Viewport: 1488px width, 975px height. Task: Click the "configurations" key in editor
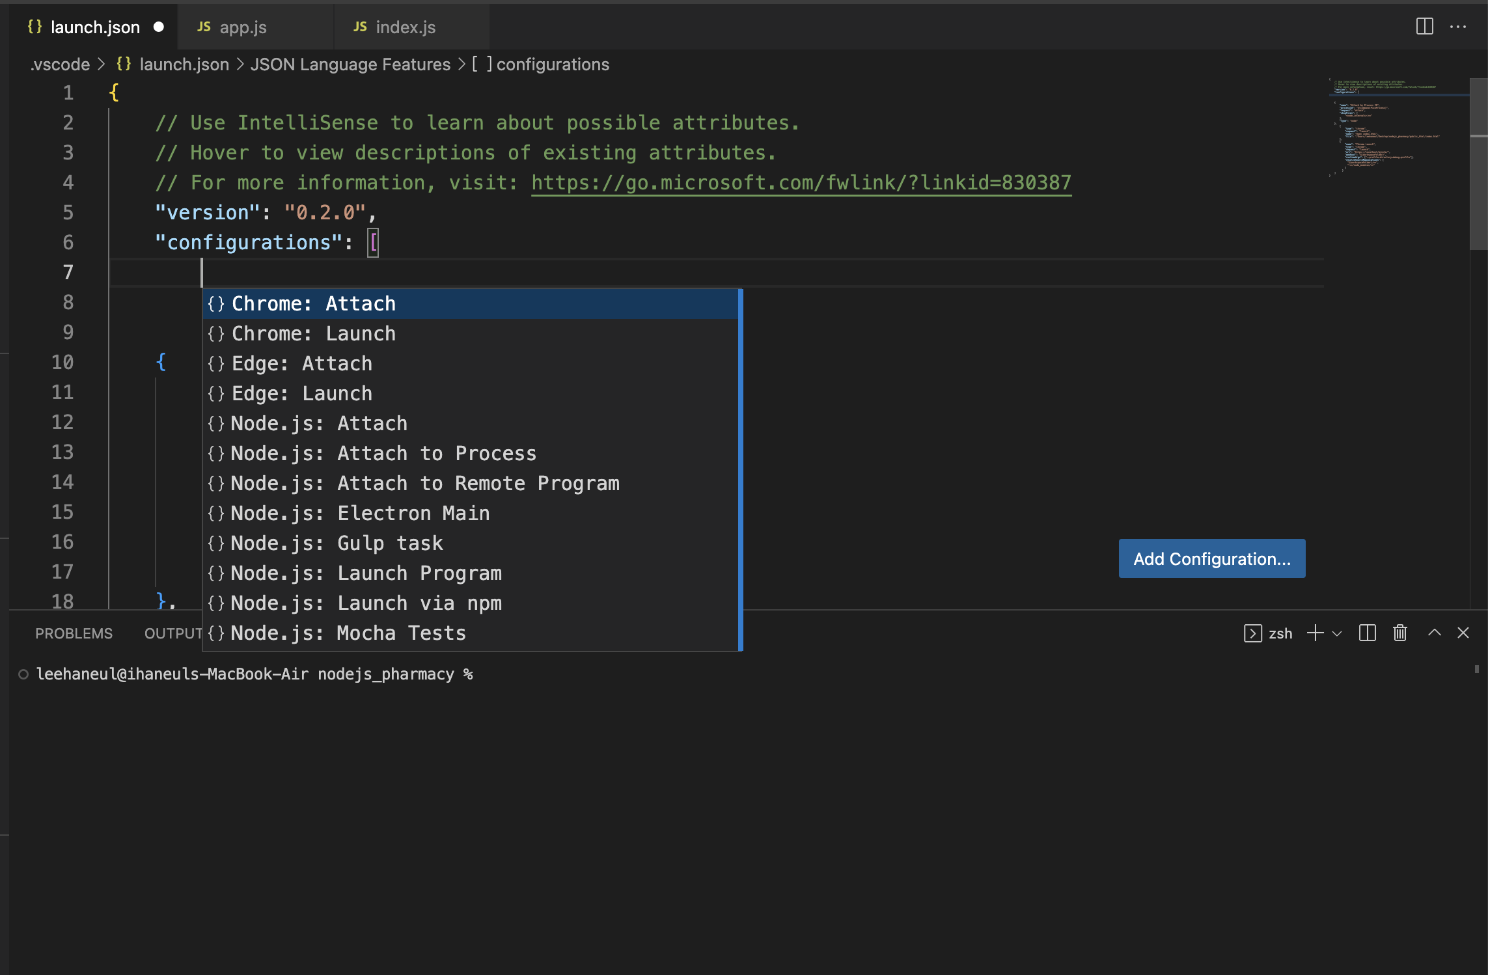click(x=249, y=243)
